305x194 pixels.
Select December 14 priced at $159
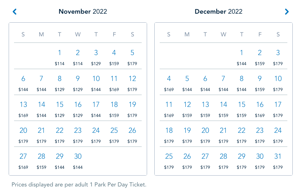[x=224, y=108]
